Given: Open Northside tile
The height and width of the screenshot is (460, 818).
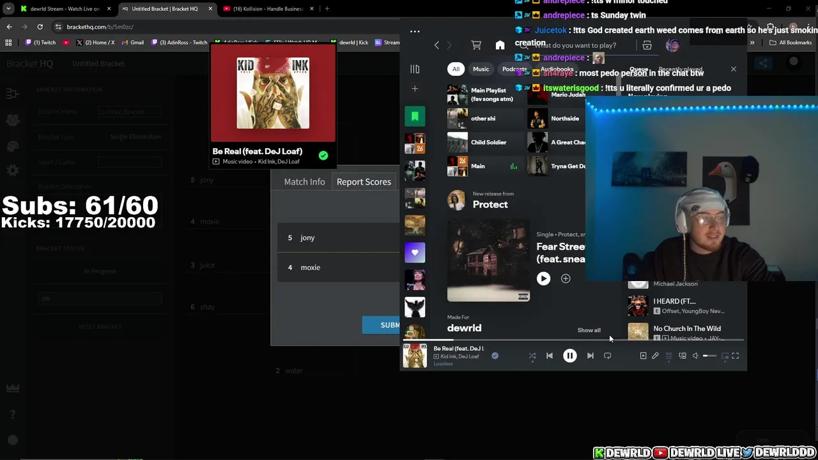Looking at the screenshot, I should click(x=556, y=118).
